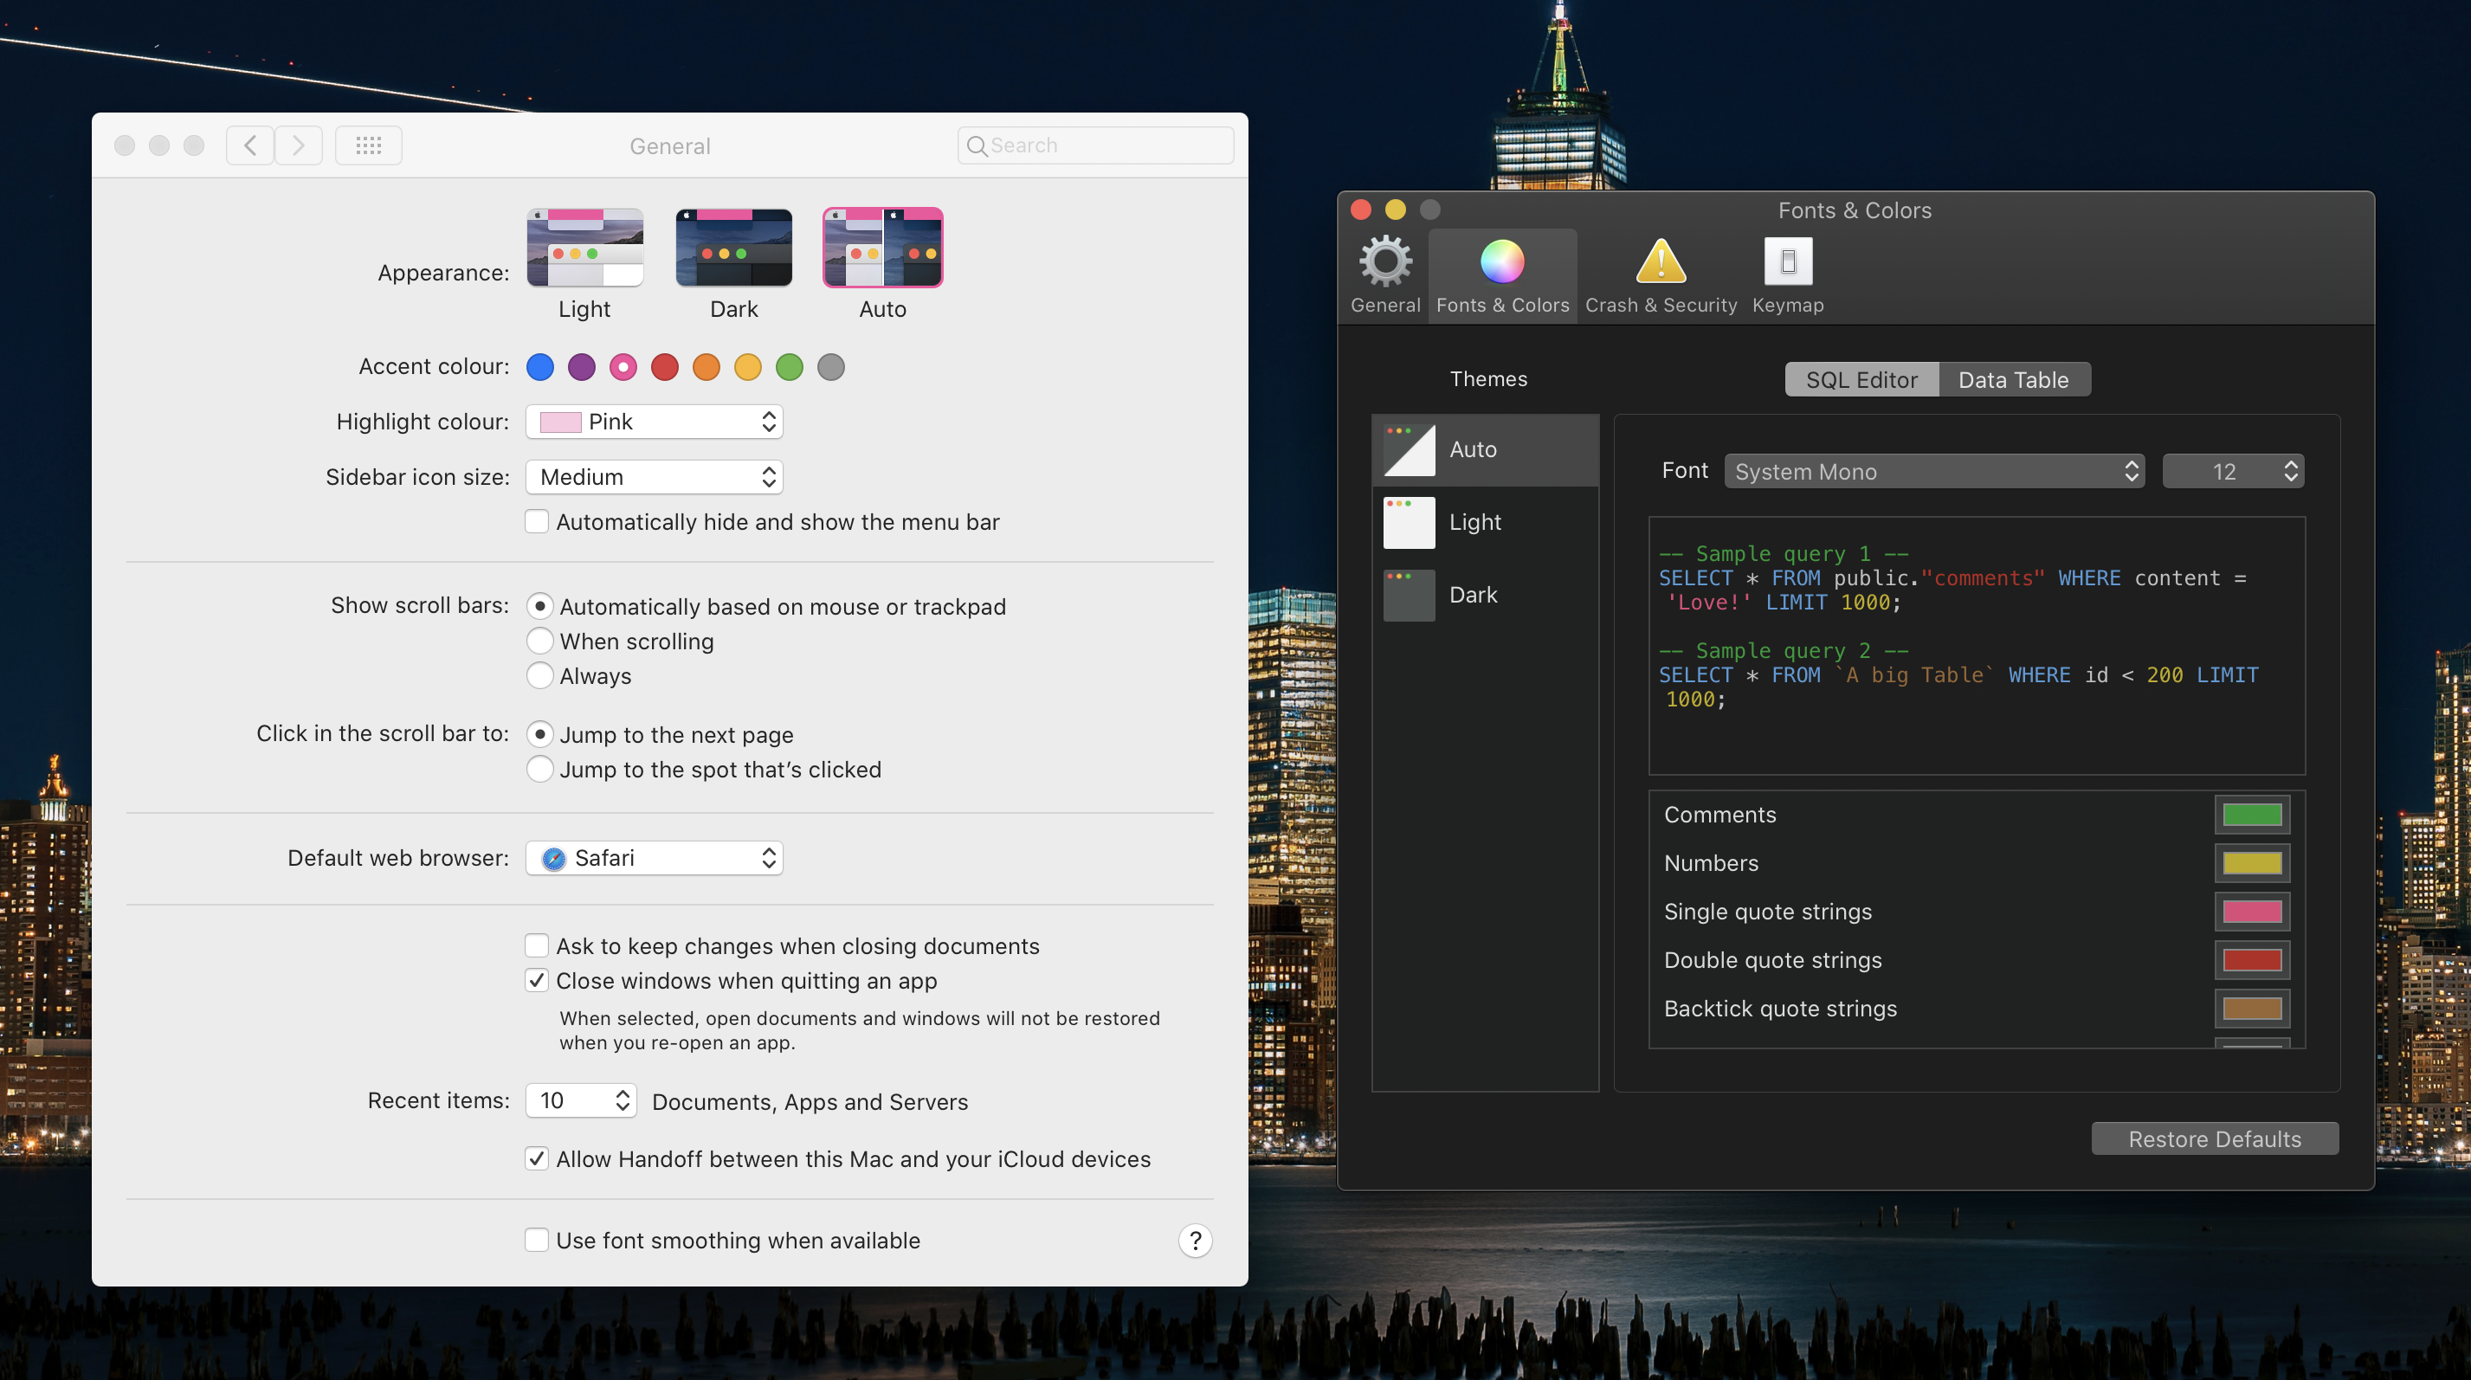The image size is (2471, 1380).
Task: Pick the purple accent colour
Action: point(581,367)
